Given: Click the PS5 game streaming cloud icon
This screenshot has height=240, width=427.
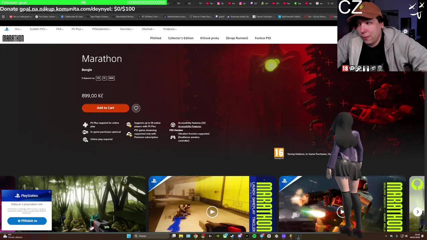Looking at the screenshot, I should pyautogui.click(x=129, y=134).
